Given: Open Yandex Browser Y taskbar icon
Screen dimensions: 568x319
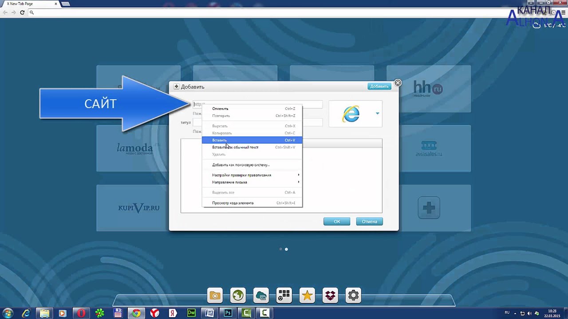Looking at the screenshot, I should pyautogui.click(x=154, y=313).
